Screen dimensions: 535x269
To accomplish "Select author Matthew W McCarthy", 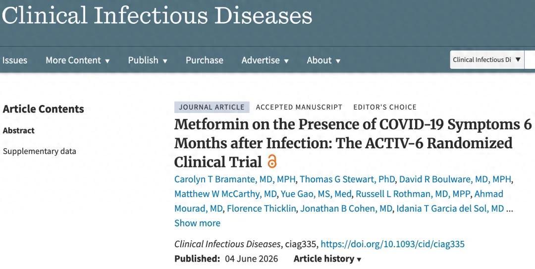I will pos(225,194).
